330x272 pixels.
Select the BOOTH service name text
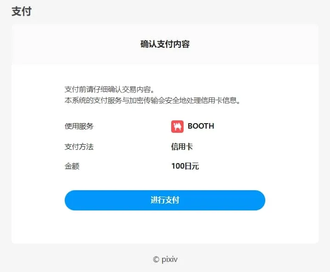pos(201,126)
